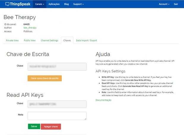Select the Chaves tab
184x135 pixels.
click(x=67, y=40)
